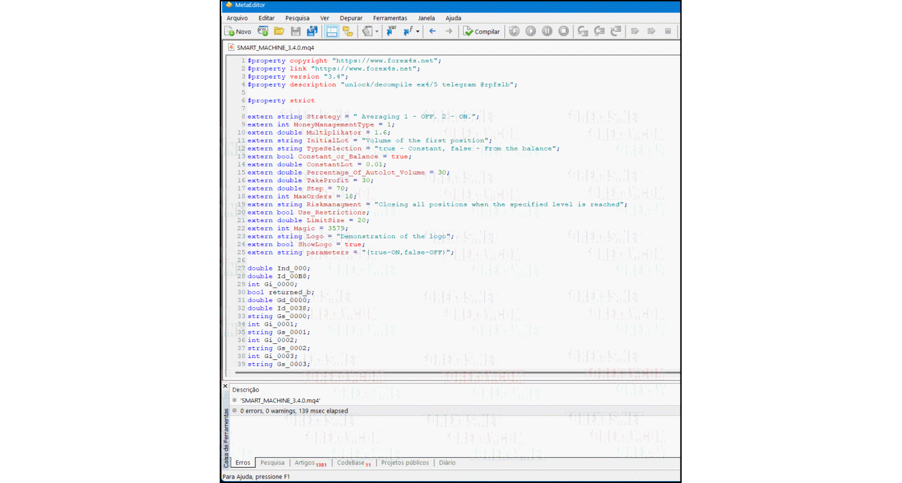This screenshot has width=902, height=483.
Task: Click the open folder icon in toolbar
Action: click(x=279, y=32)
